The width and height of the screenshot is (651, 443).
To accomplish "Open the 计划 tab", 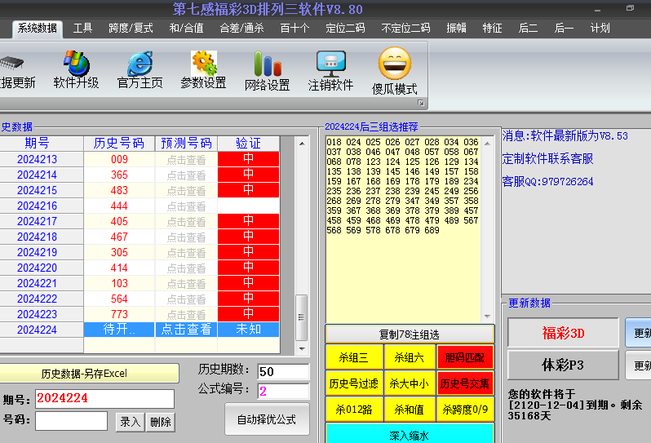I will (600, 29).
